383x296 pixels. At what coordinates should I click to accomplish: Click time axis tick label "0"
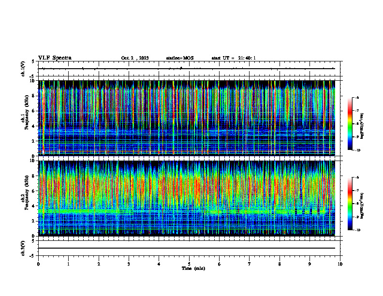click(x=38, y=264)
